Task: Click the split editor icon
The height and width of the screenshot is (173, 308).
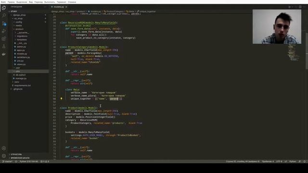Action: tap(300, 7)
